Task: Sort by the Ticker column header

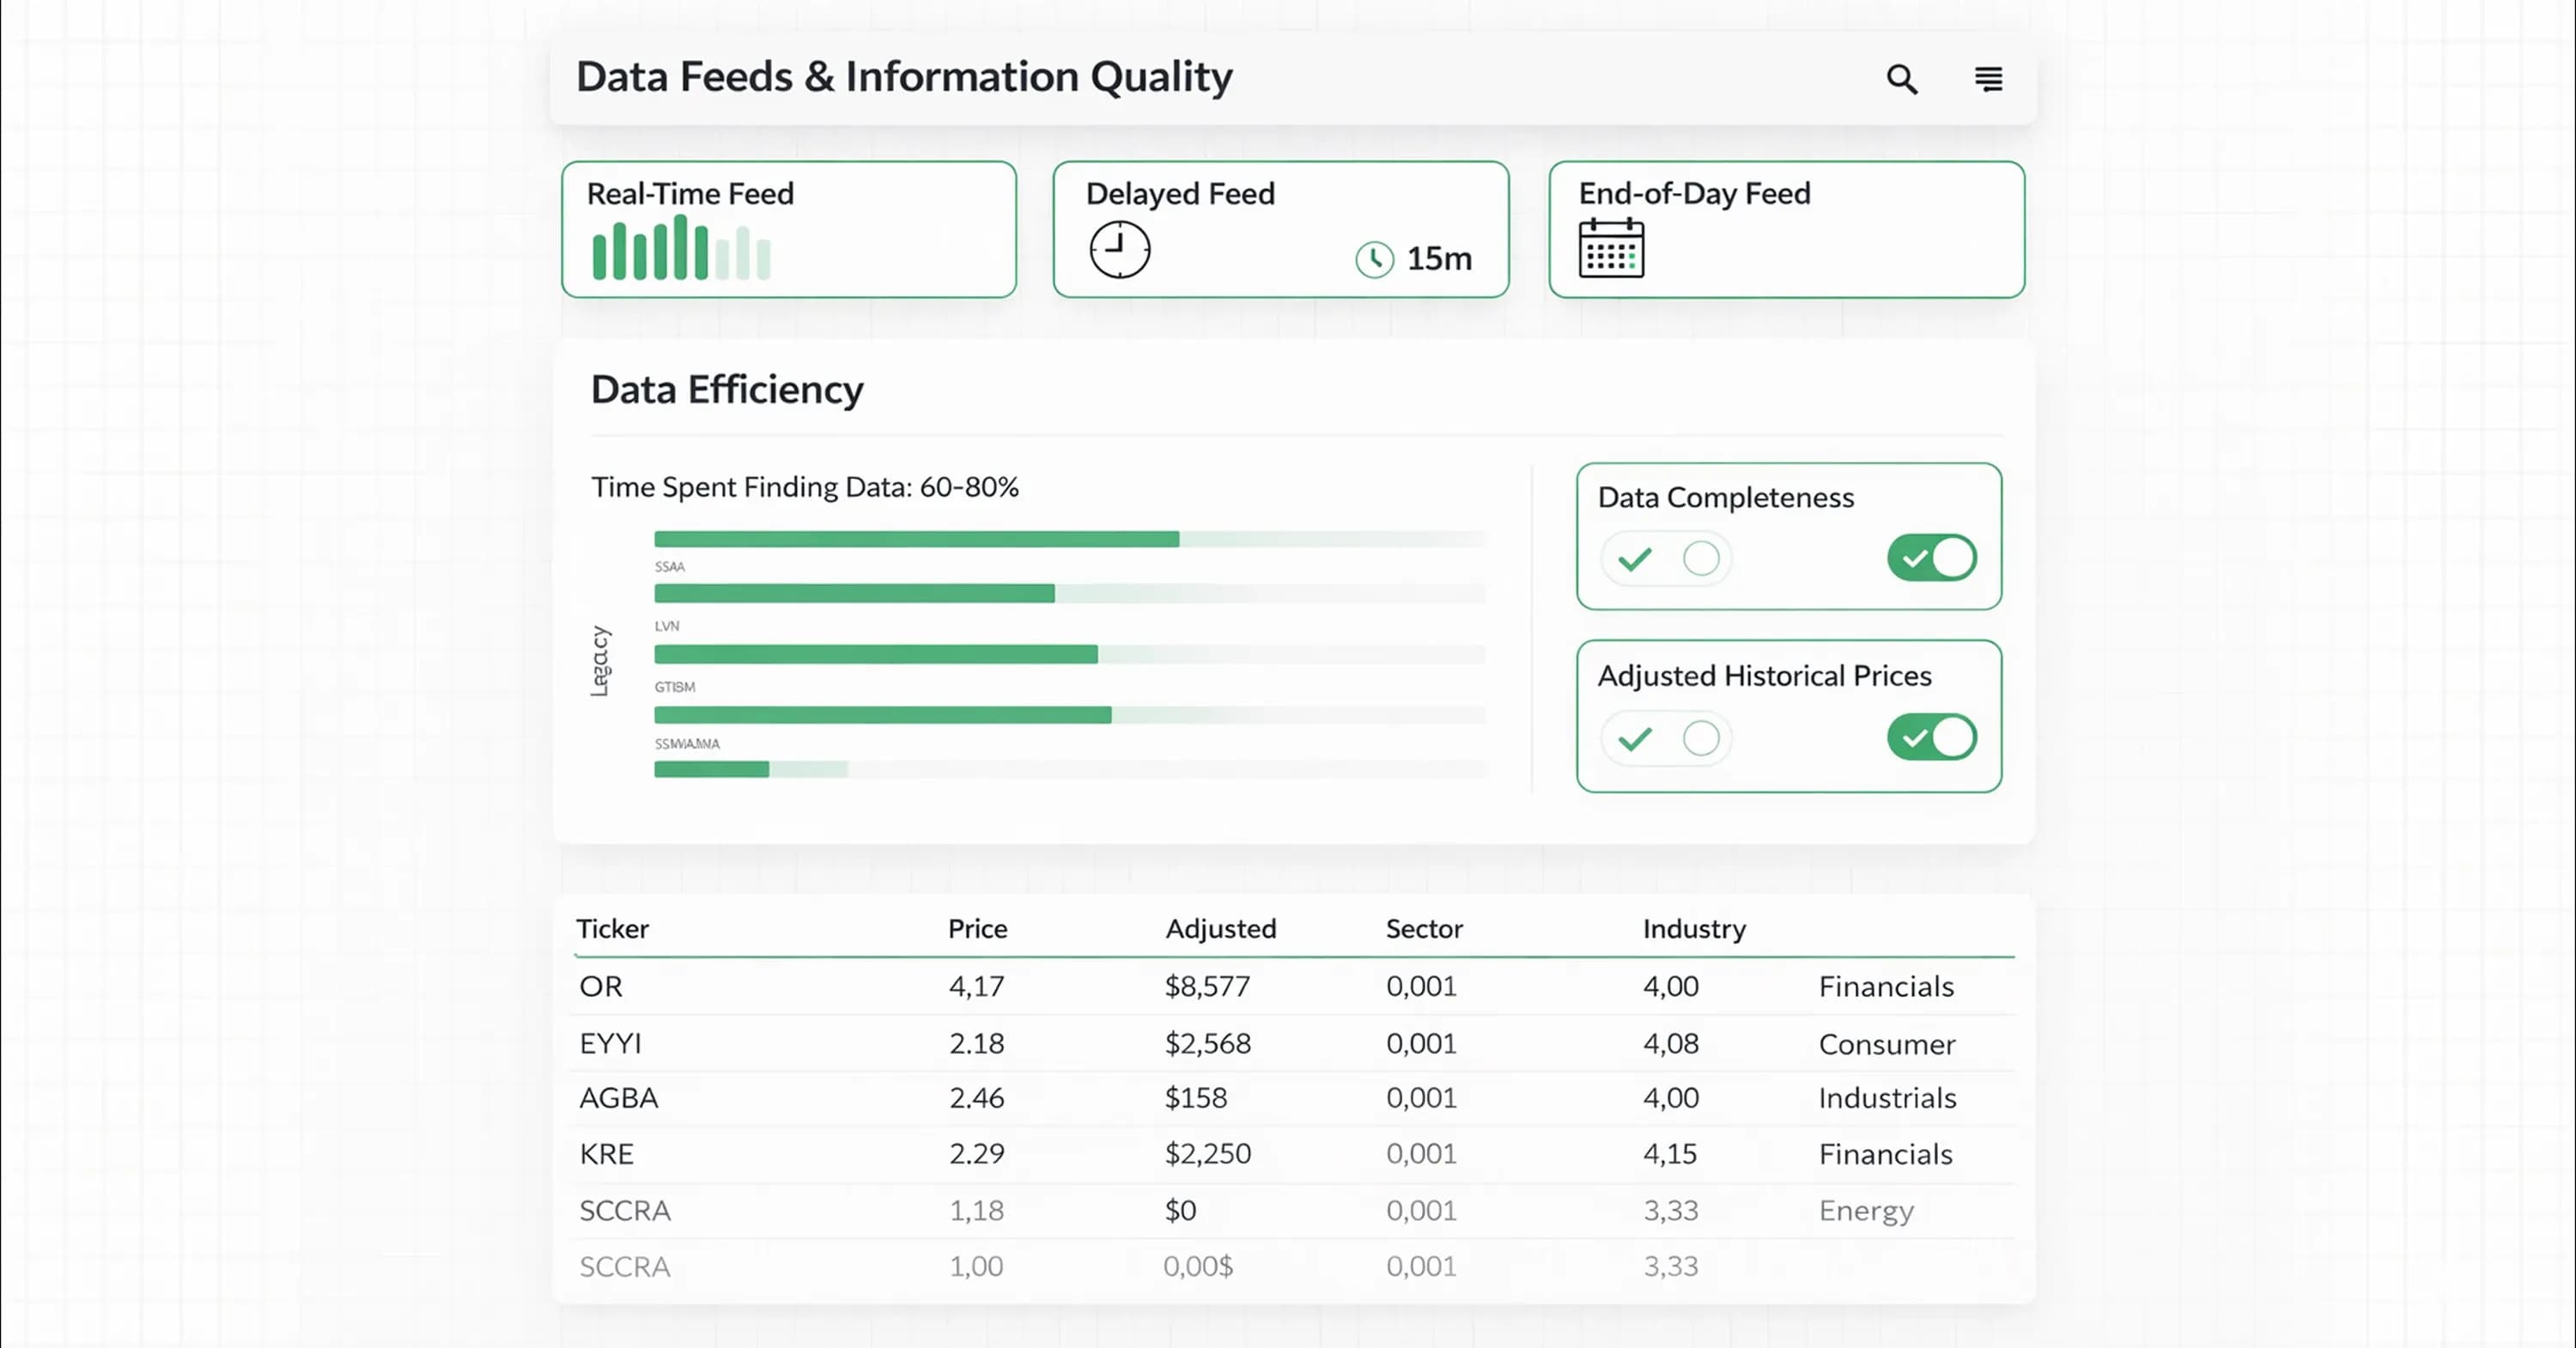Action: (x=612, y=929)
